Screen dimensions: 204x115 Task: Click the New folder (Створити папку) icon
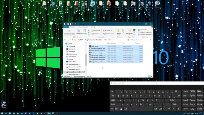pyautogui.click(x=118, y=32)
